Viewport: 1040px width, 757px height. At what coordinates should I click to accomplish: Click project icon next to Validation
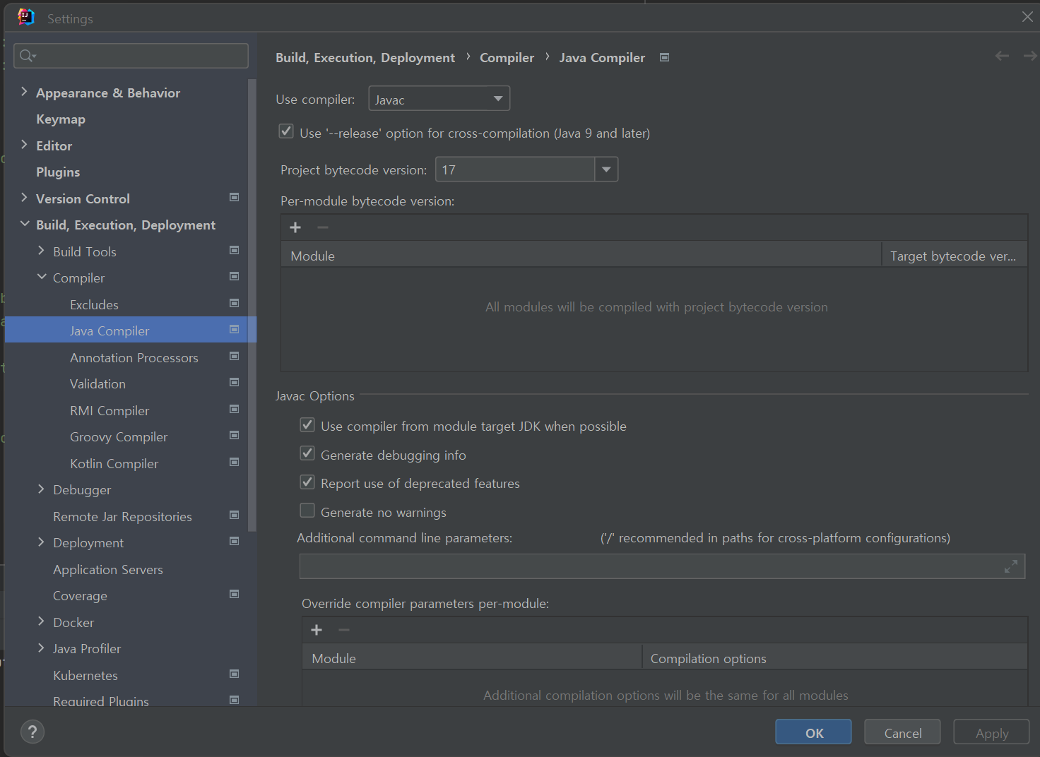pos(234,382)
